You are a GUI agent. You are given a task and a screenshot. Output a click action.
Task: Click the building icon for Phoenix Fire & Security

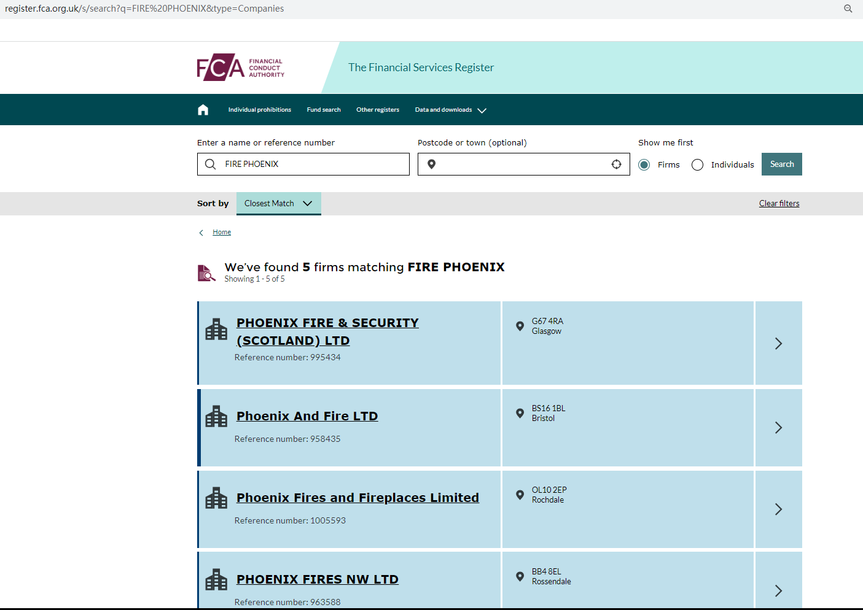pyautogui.click(x=216, y=330)
